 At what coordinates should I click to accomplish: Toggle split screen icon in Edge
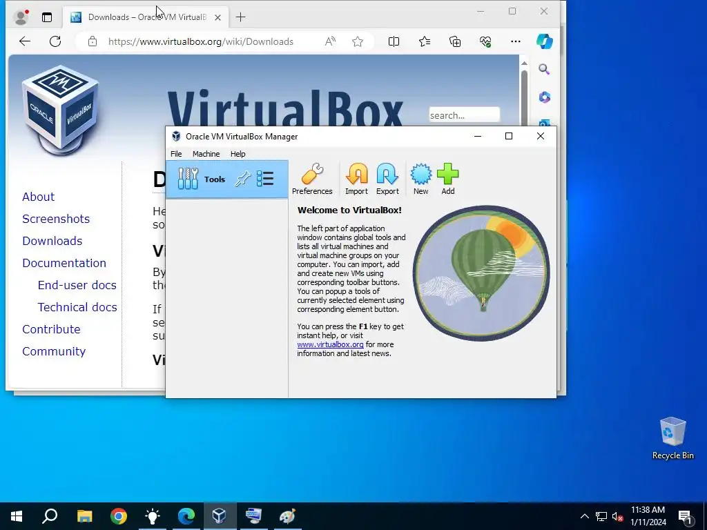(x=394, y=41)
